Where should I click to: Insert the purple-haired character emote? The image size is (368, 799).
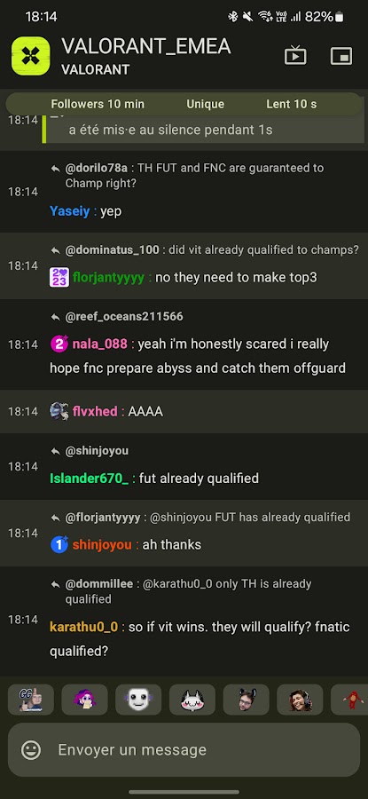[x=84, y=700]
